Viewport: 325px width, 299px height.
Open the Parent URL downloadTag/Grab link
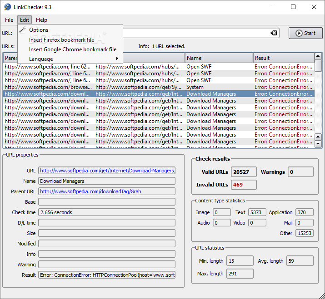click(x=90, y=191)
